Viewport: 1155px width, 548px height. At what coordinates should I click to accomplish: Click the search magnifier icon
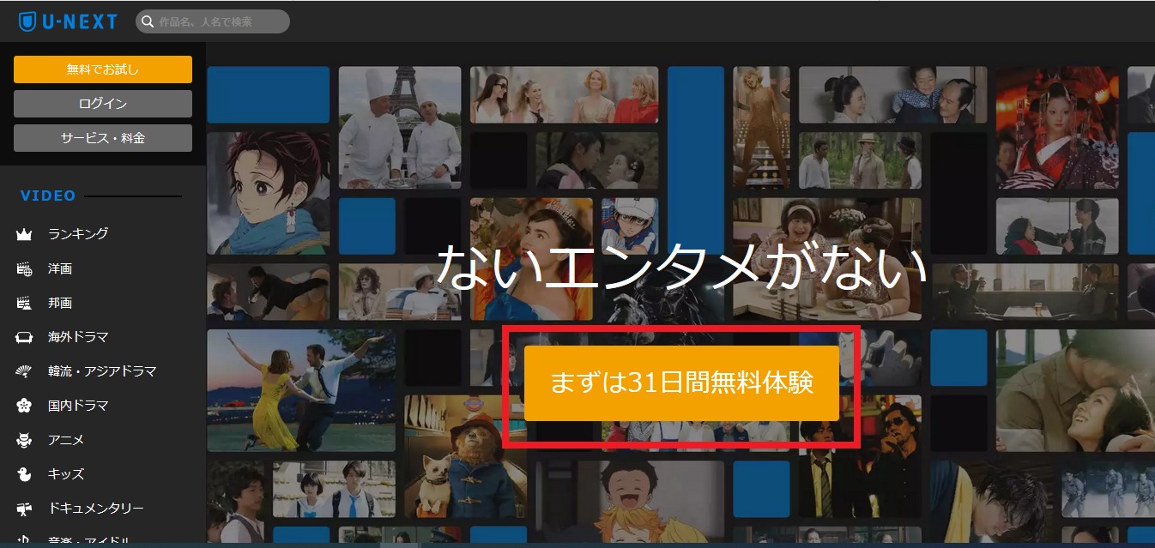tap(148, 21)
